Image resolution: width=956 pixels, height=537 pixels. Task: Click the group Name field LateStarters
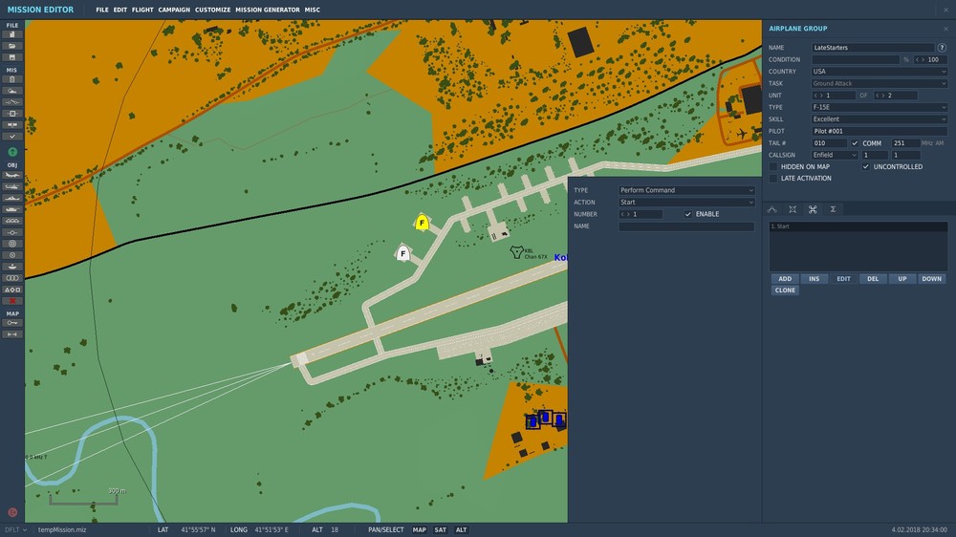(873, 48)
